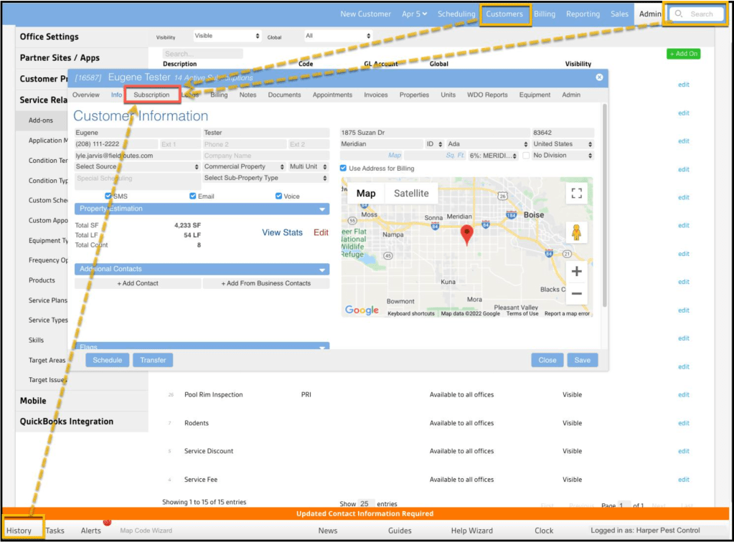Toggle the SMS checkbox

click(x=108, y=196)
